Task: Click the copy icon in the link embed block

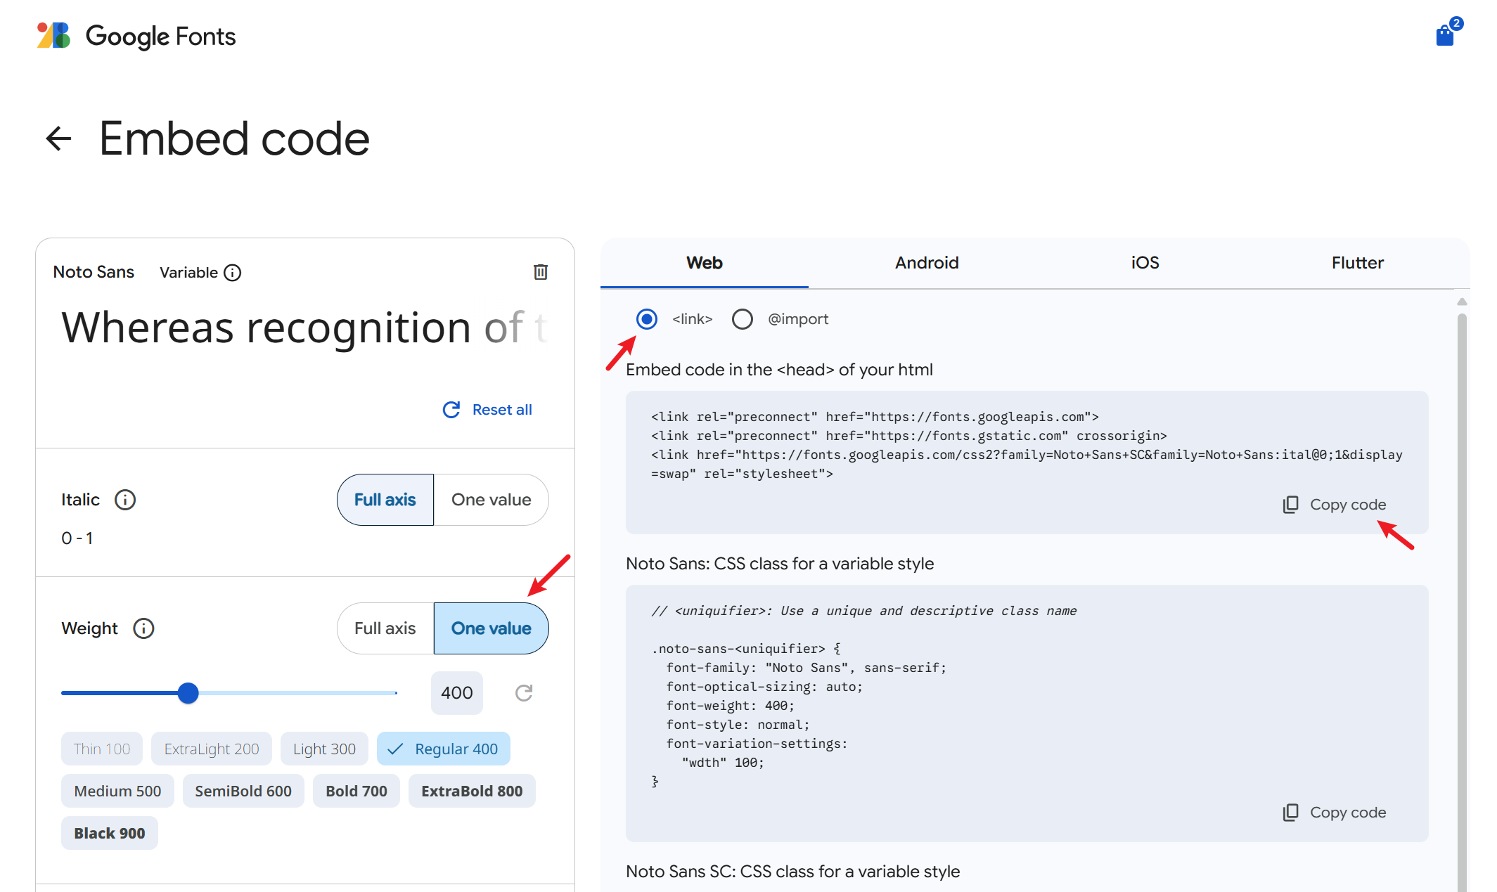Action: (1290, 505)
